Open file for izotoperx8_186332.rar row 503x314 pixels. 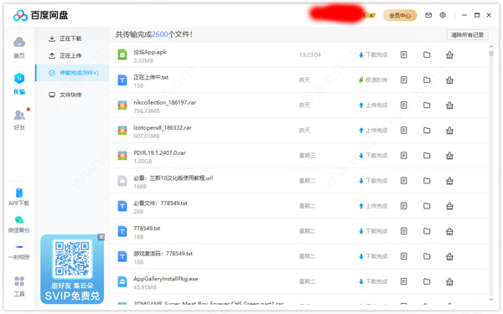pyautogui.click(x=404, y=131)
